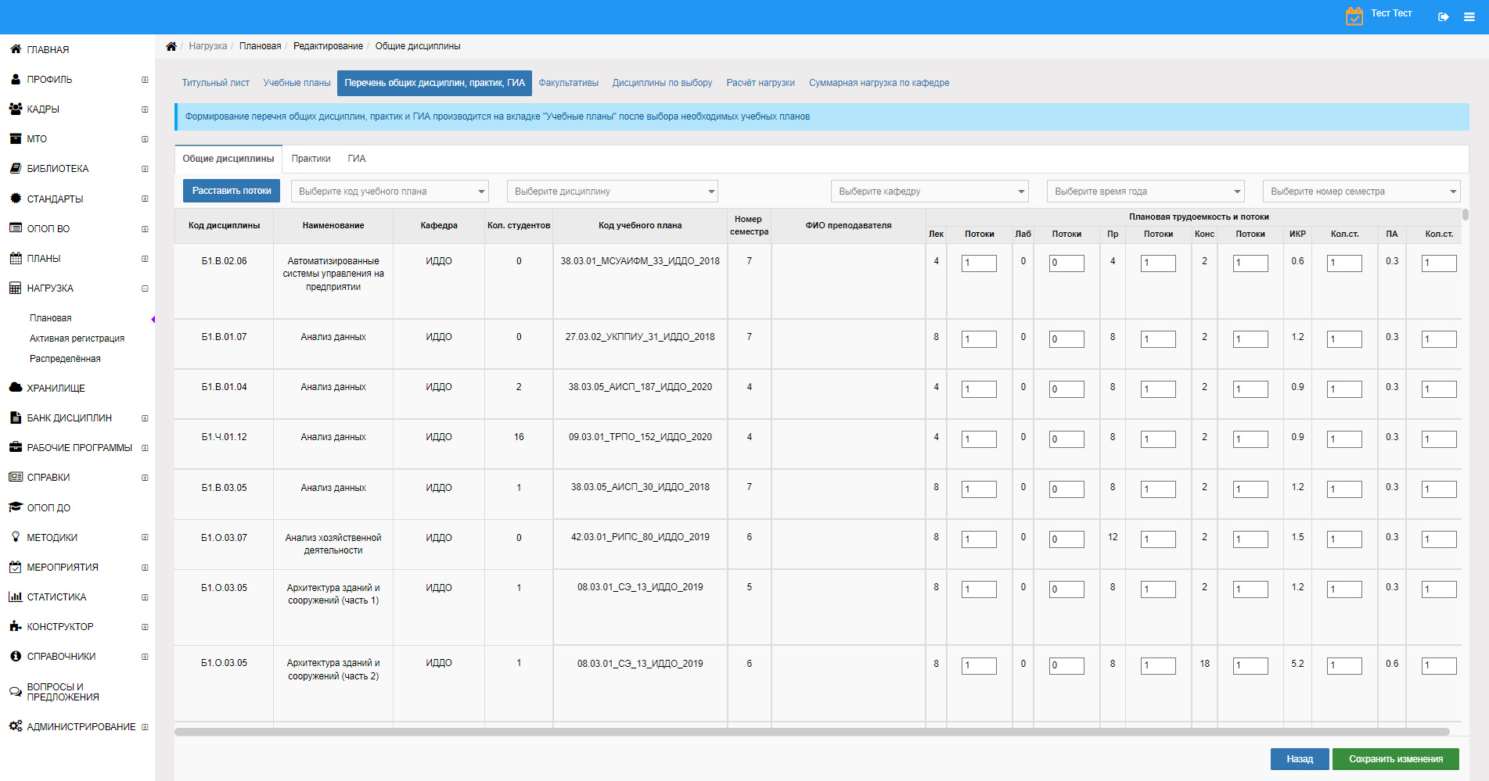Open the study plan code dropdown
1489x781 pixels.
click(x=390, y=192)
